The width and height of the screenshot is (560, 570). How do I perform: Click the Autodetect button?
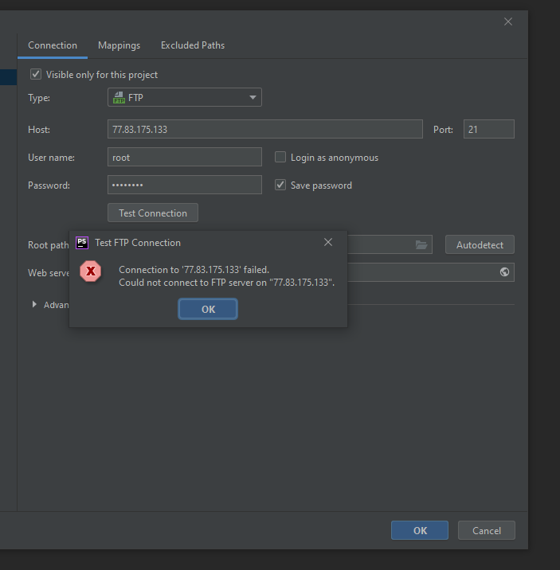pyautogui.click(x=480, y=245)
